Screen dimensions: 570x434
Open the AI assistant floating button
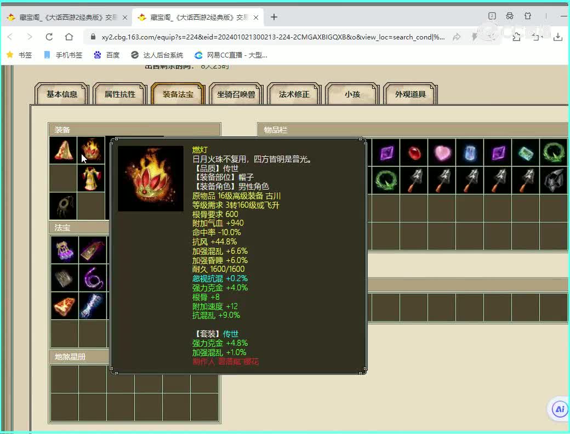pos(560,409)
